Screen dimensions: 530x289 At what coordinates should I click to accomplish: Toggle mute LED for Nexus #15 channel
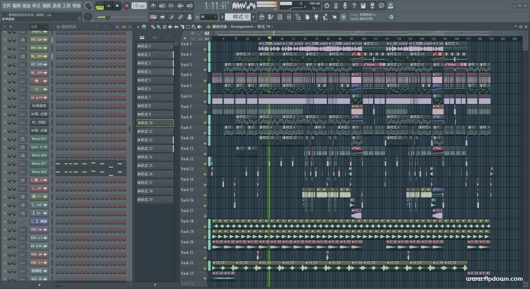coord(5,139)
